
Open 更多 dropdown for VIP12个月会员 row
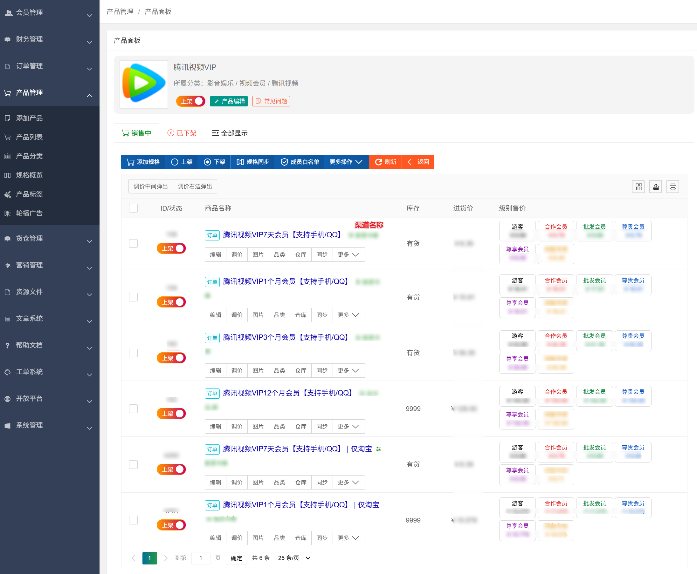pos(349,427)
